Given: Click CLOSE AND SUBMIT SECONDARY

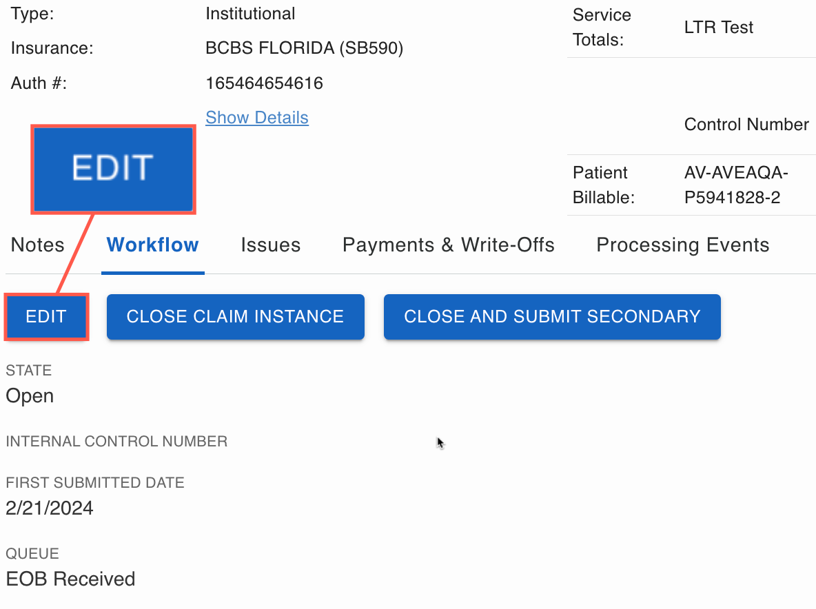Looking at the screenshot, I should [x=551, y=317].
